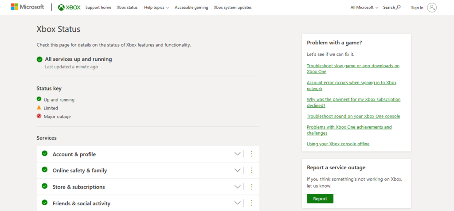Image resolution: width=454 pixels, height=211 pixels.
Task: Click the Report a service outage heading
Action: tap(336, 167)
